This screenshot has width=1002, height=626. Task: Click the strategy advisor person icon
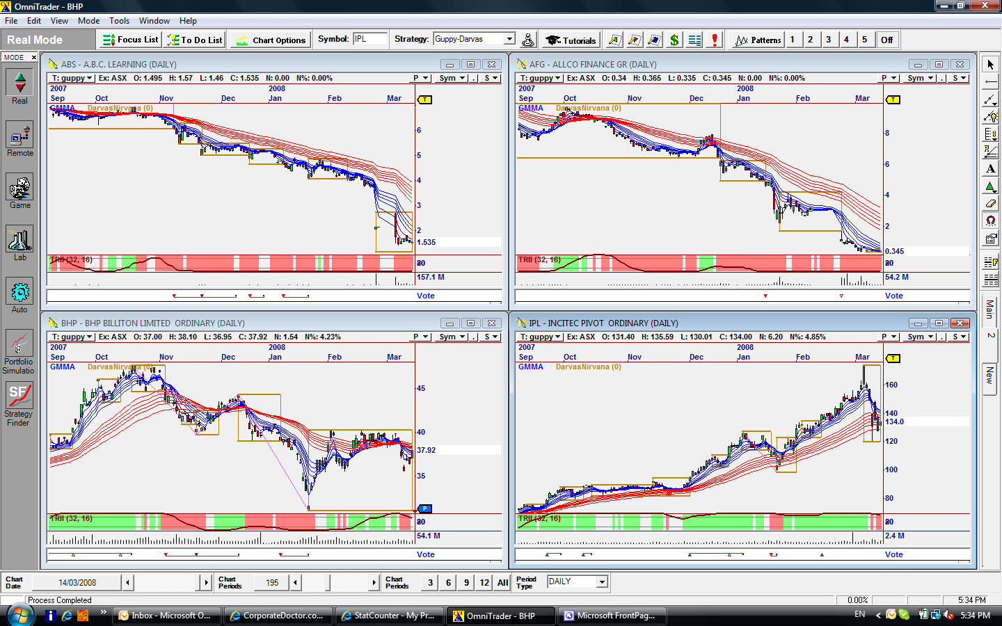click(527, 40)
